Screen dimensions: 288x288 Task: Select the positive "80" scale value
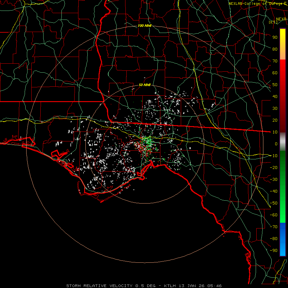point(275,49)
